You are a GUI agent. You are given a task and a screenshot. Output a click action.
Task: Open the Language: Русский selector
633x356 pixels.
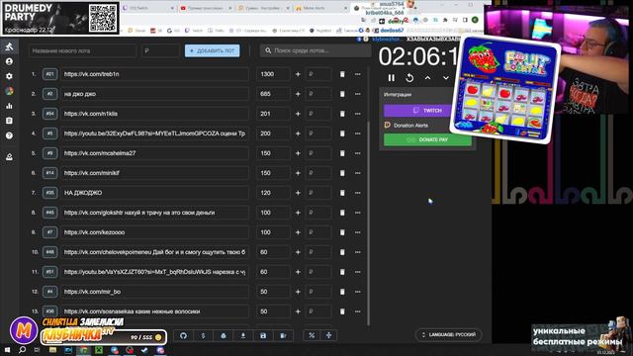(x=448, y=334)
